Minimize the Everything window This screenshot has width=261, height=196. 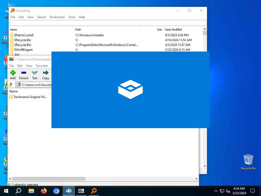click(178, 10)
